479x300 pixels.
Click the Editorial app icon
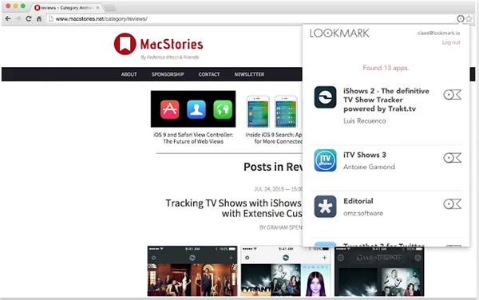click(x=326, y=207)
